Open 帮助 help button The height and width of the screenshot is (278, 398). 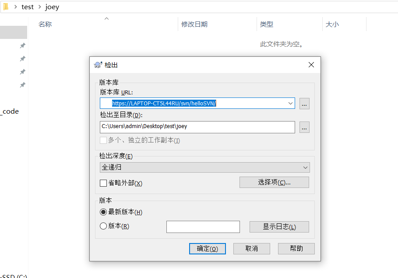click(296, 249)
